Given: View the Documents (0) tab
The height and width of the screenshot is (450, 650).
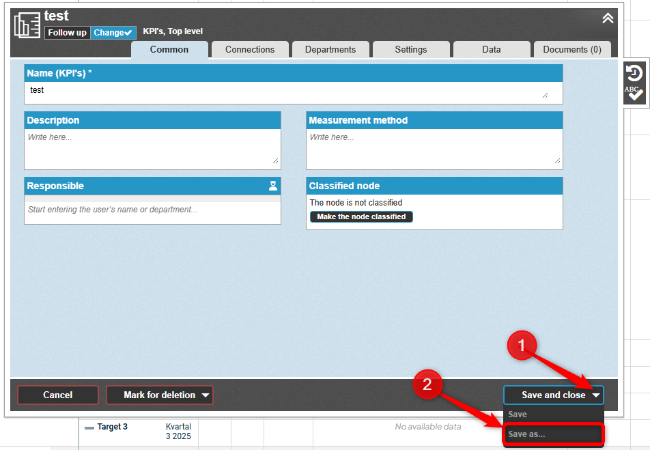Looking at the screenshot, I should click(572, 49).
